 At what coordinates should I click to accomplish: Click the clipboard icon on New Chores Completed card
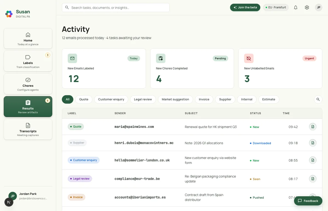pos(161,58)
